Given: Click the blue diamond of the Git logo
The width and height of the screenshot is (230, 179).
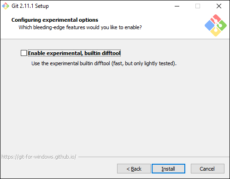Looking at the screenshot, I should click(209, 25).
